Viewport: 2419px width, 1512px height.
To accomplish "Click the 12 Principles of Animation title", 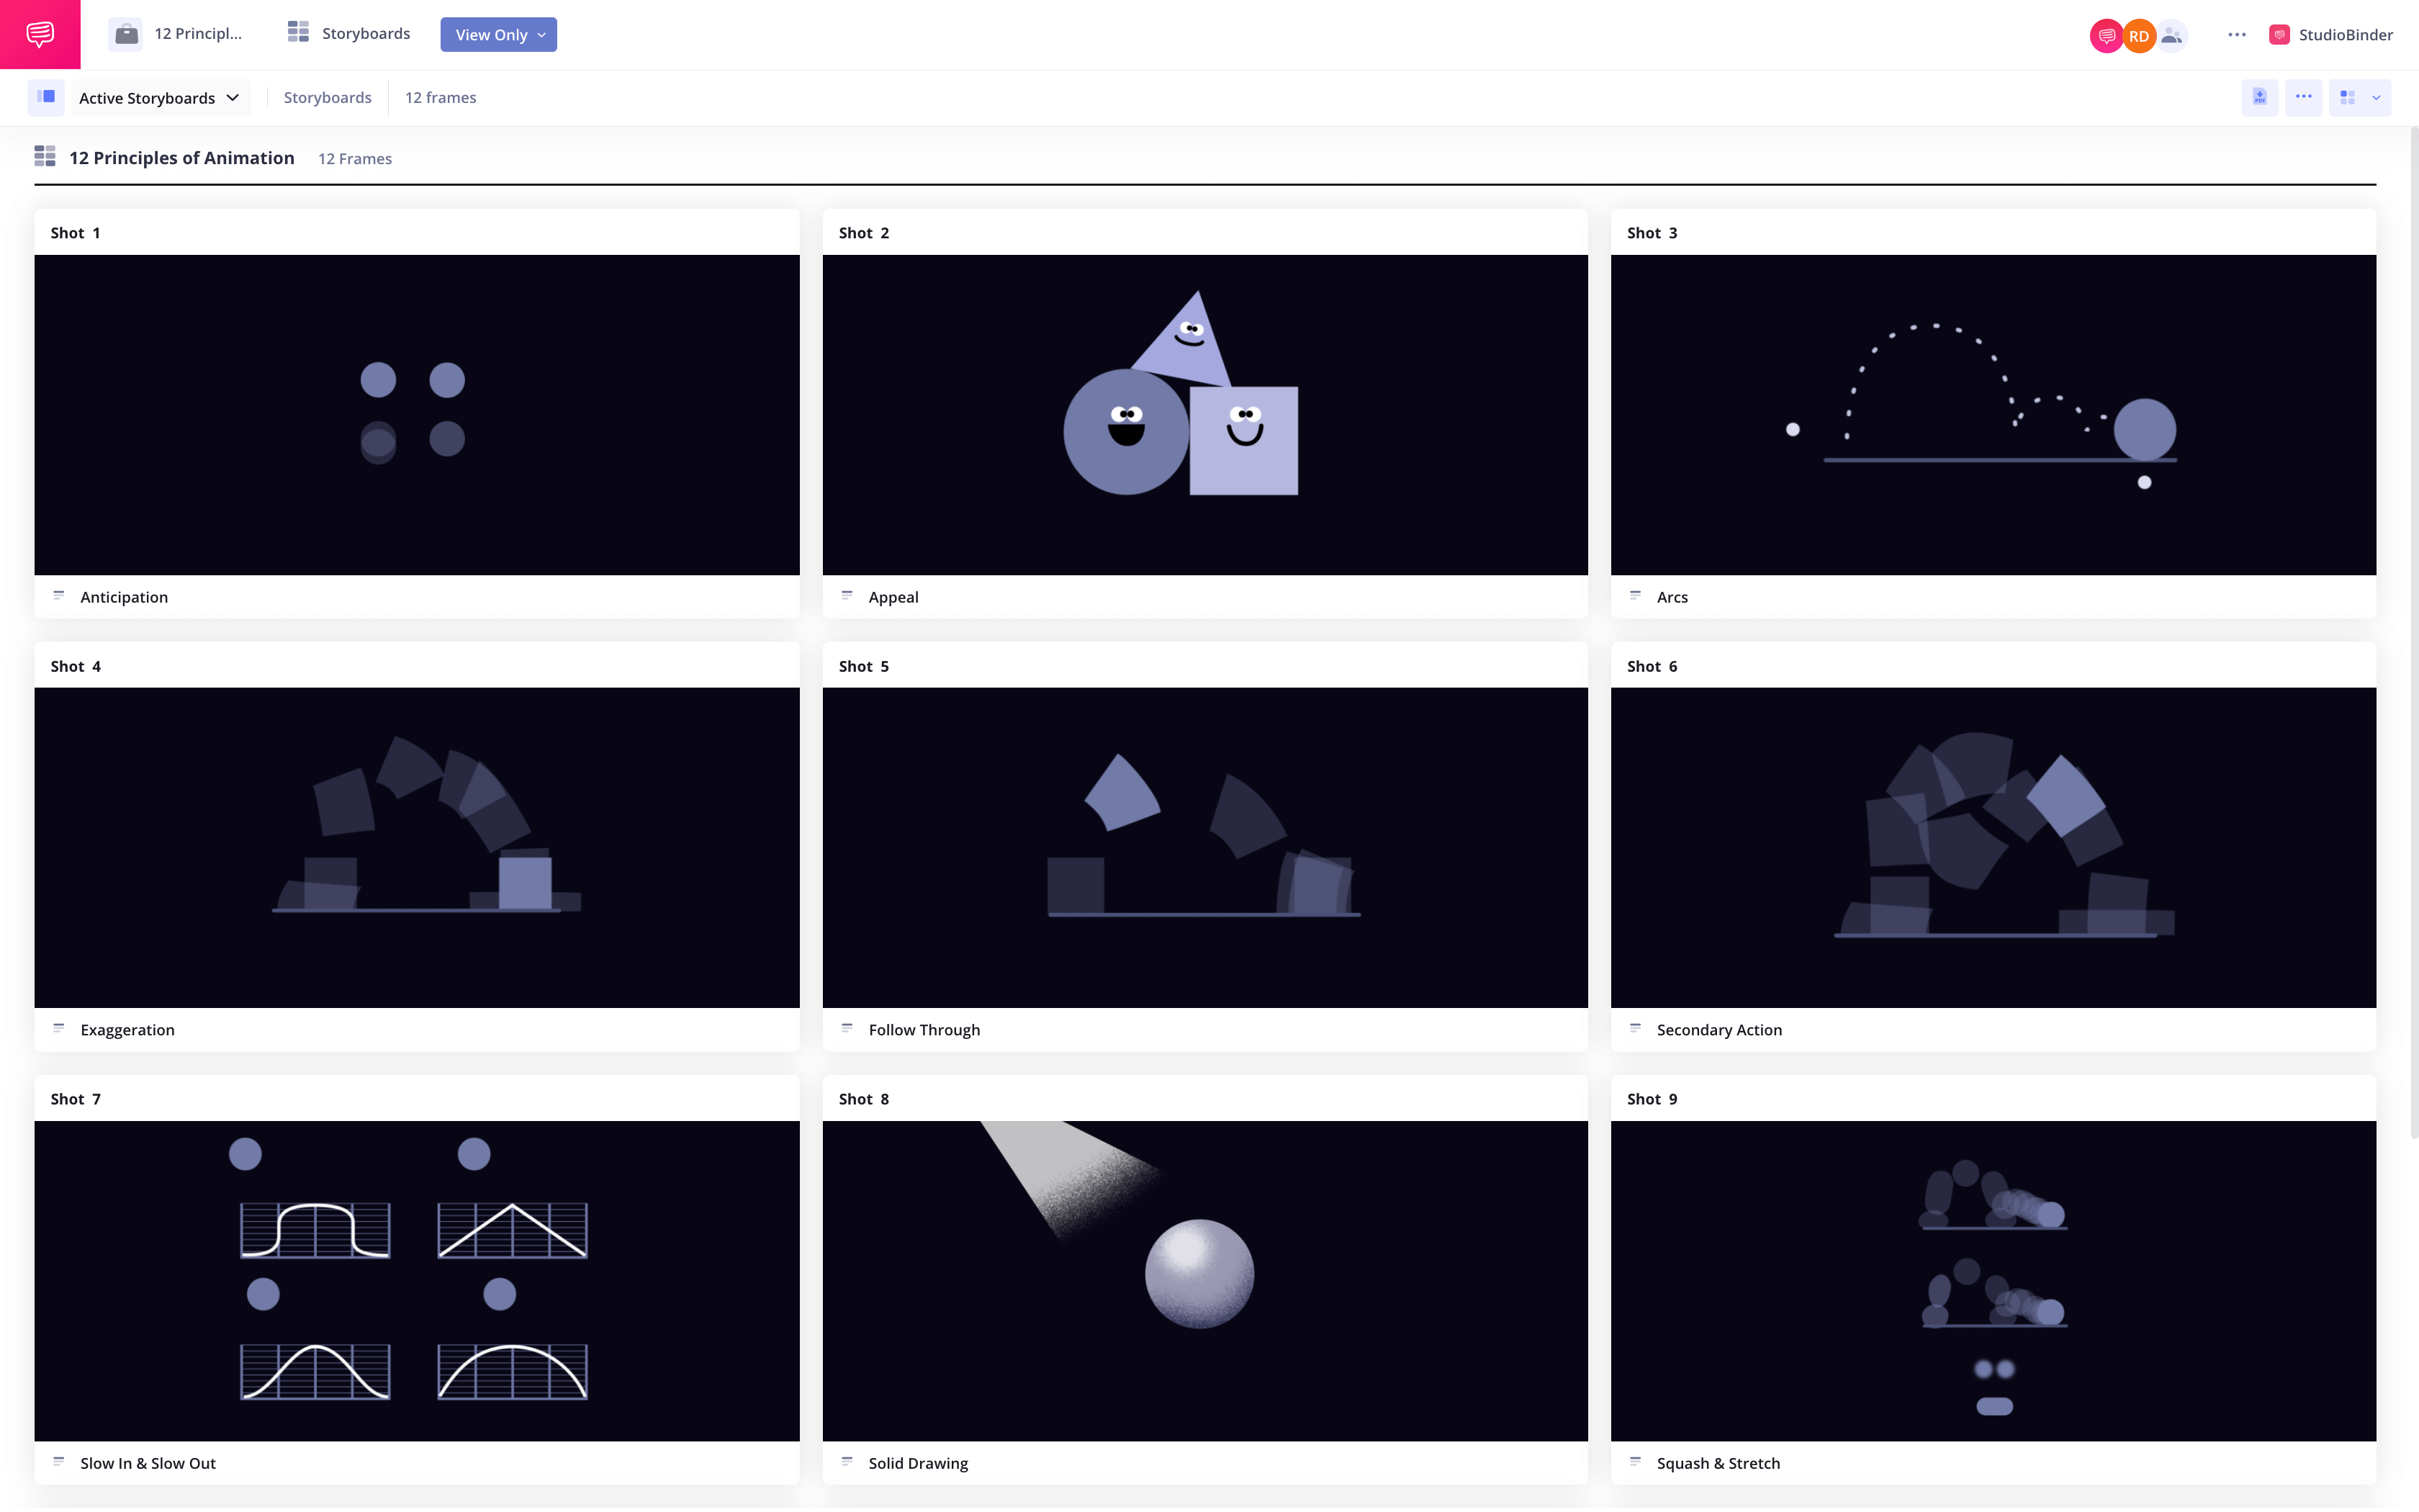I will (x=181, y=157).
